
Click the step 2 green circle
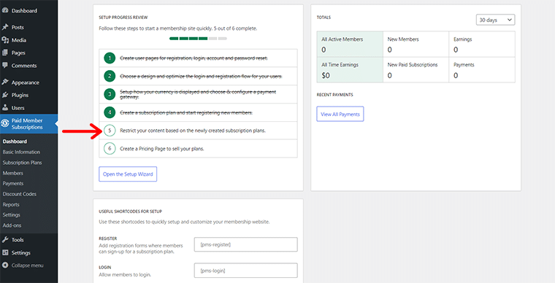[110, 76]
